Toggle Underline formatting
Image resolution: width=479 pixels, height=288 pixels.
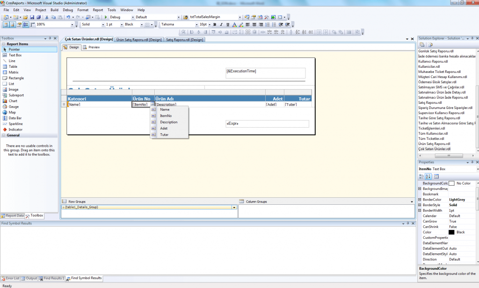click(x=228, y=24)
